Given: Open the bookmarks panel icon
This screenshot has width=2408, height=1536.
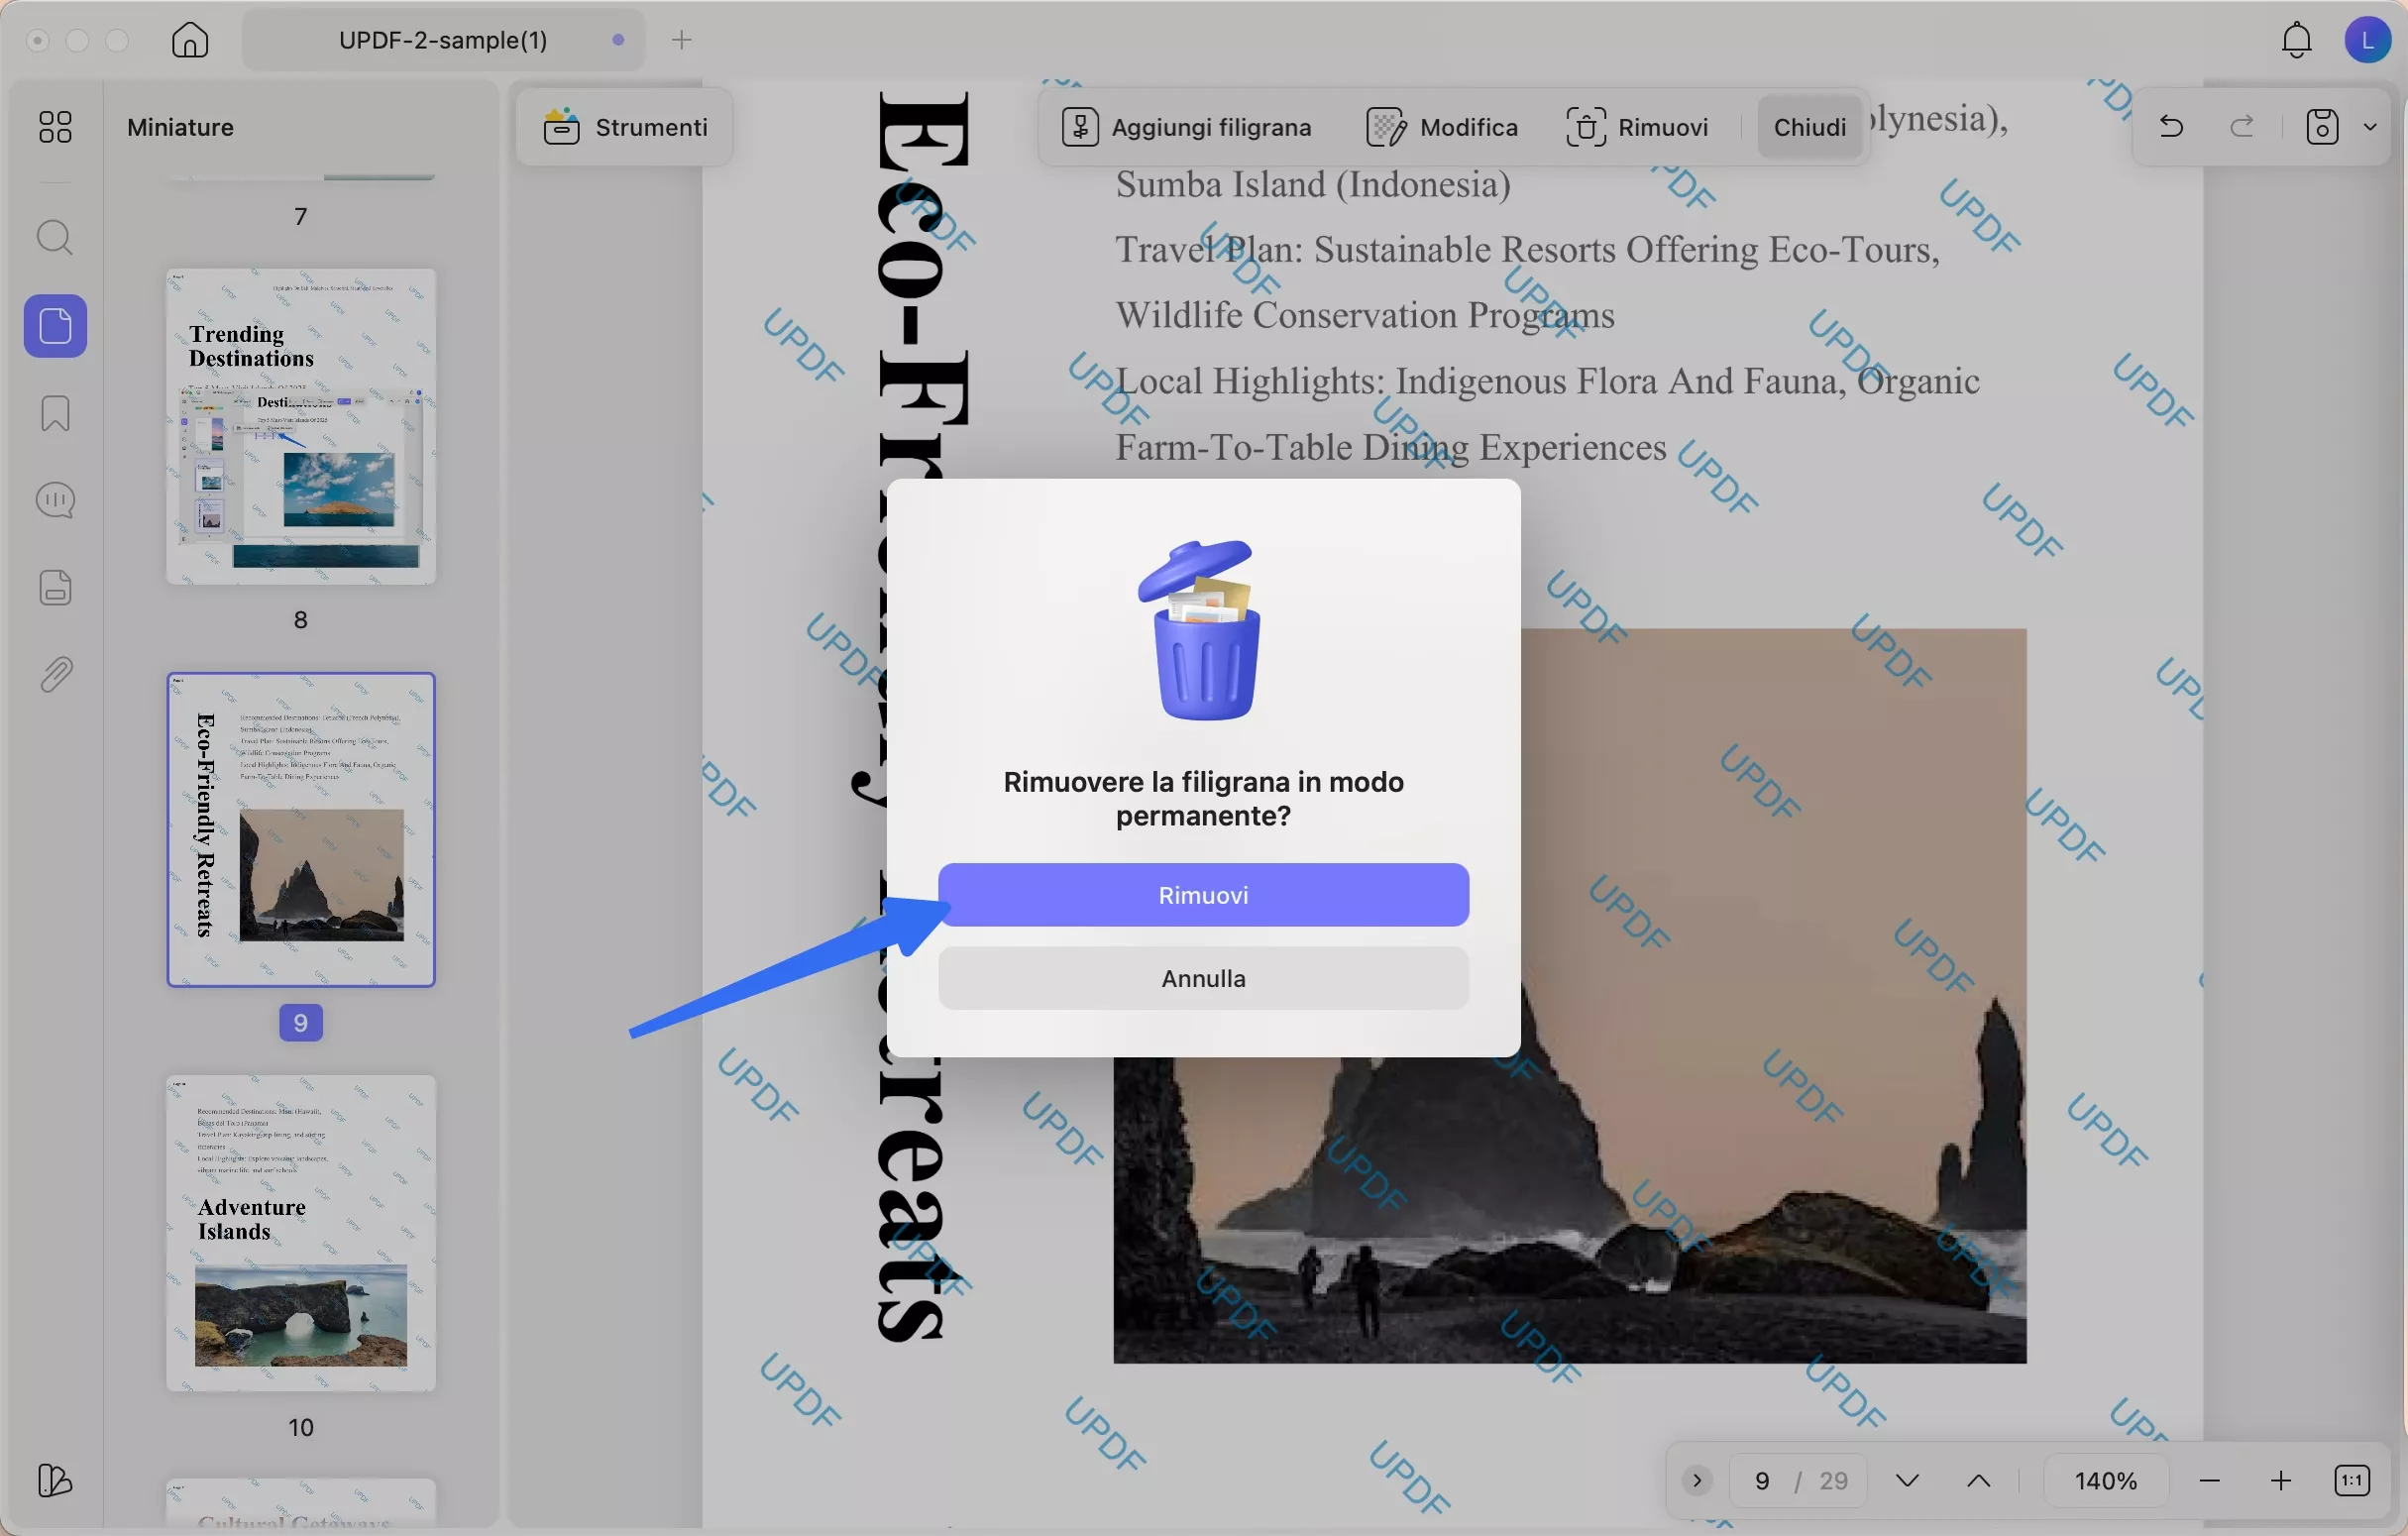Looking at the screenshot, I should coord(55,413).
